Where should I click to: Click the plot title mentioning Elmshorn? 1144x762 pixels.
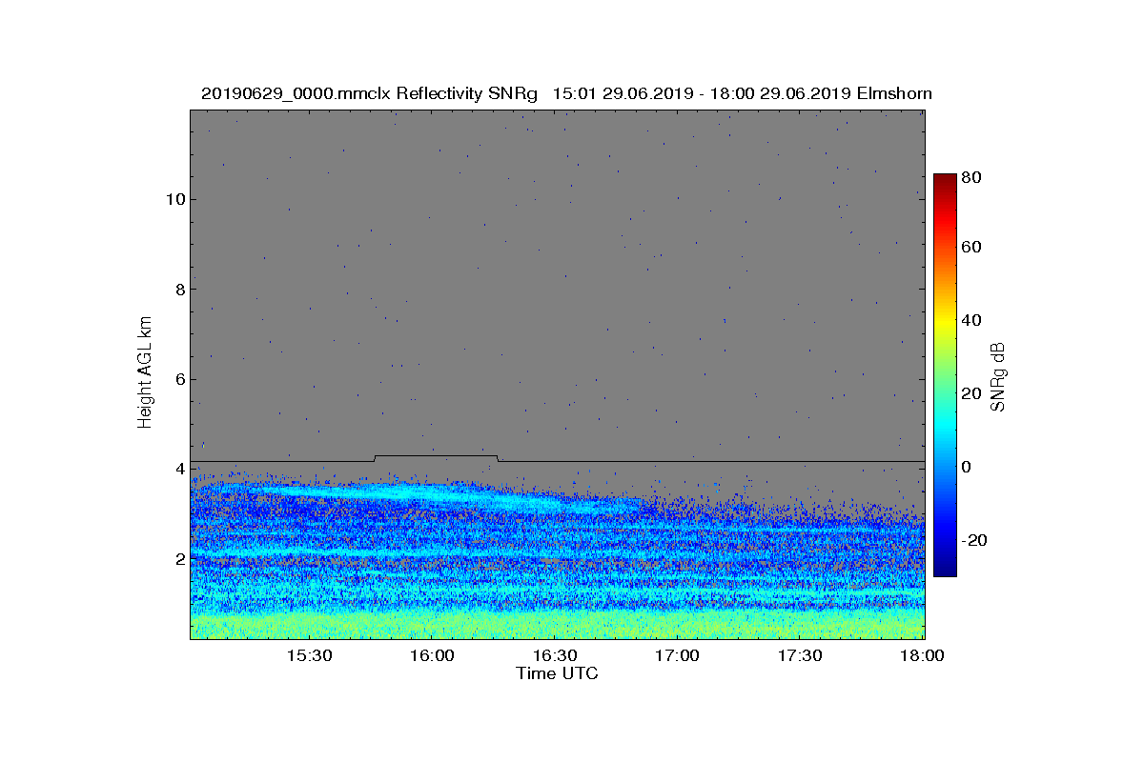[x=566, y=93]
